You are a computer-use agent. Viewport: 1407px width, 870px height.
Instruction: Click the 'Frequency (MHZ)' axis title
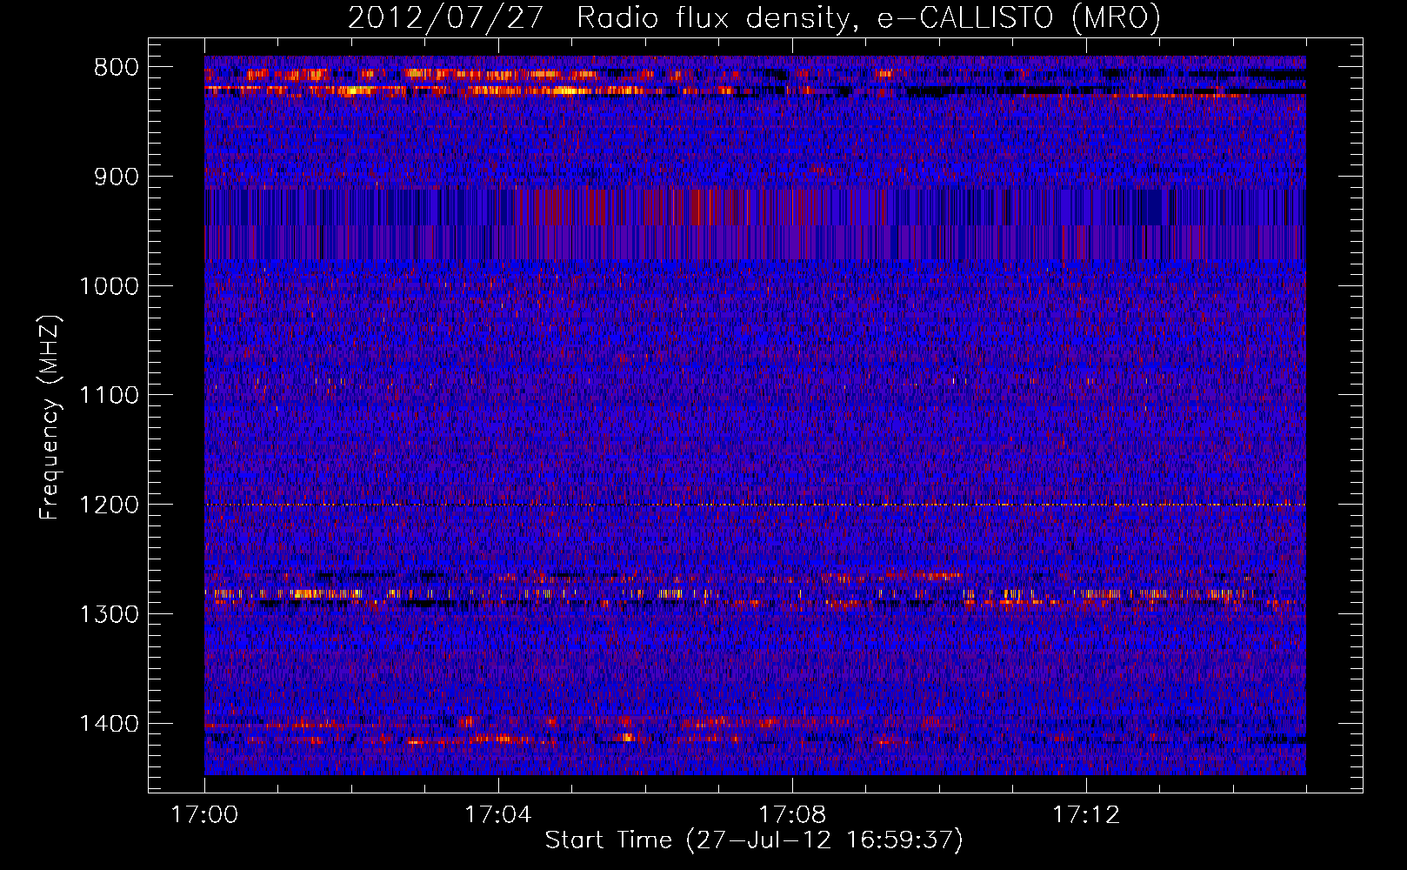coord(50,418)
